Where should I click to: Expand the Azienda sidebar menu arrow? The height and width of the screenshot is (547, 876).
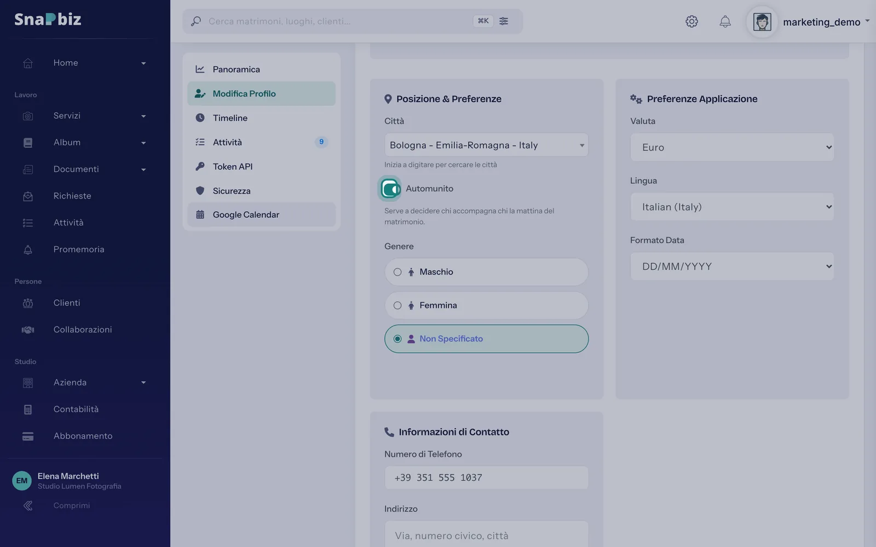143,382
